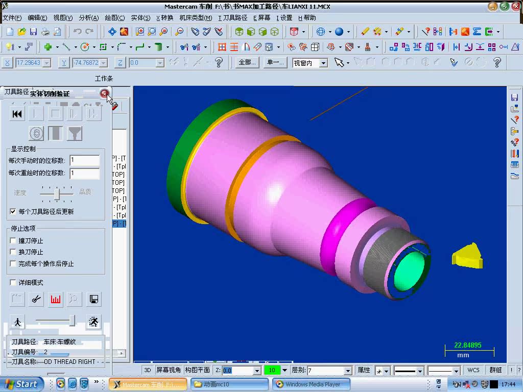523x392 pixels.
Task: Click the green plus create point icon
Action: [x=48, y=47]
